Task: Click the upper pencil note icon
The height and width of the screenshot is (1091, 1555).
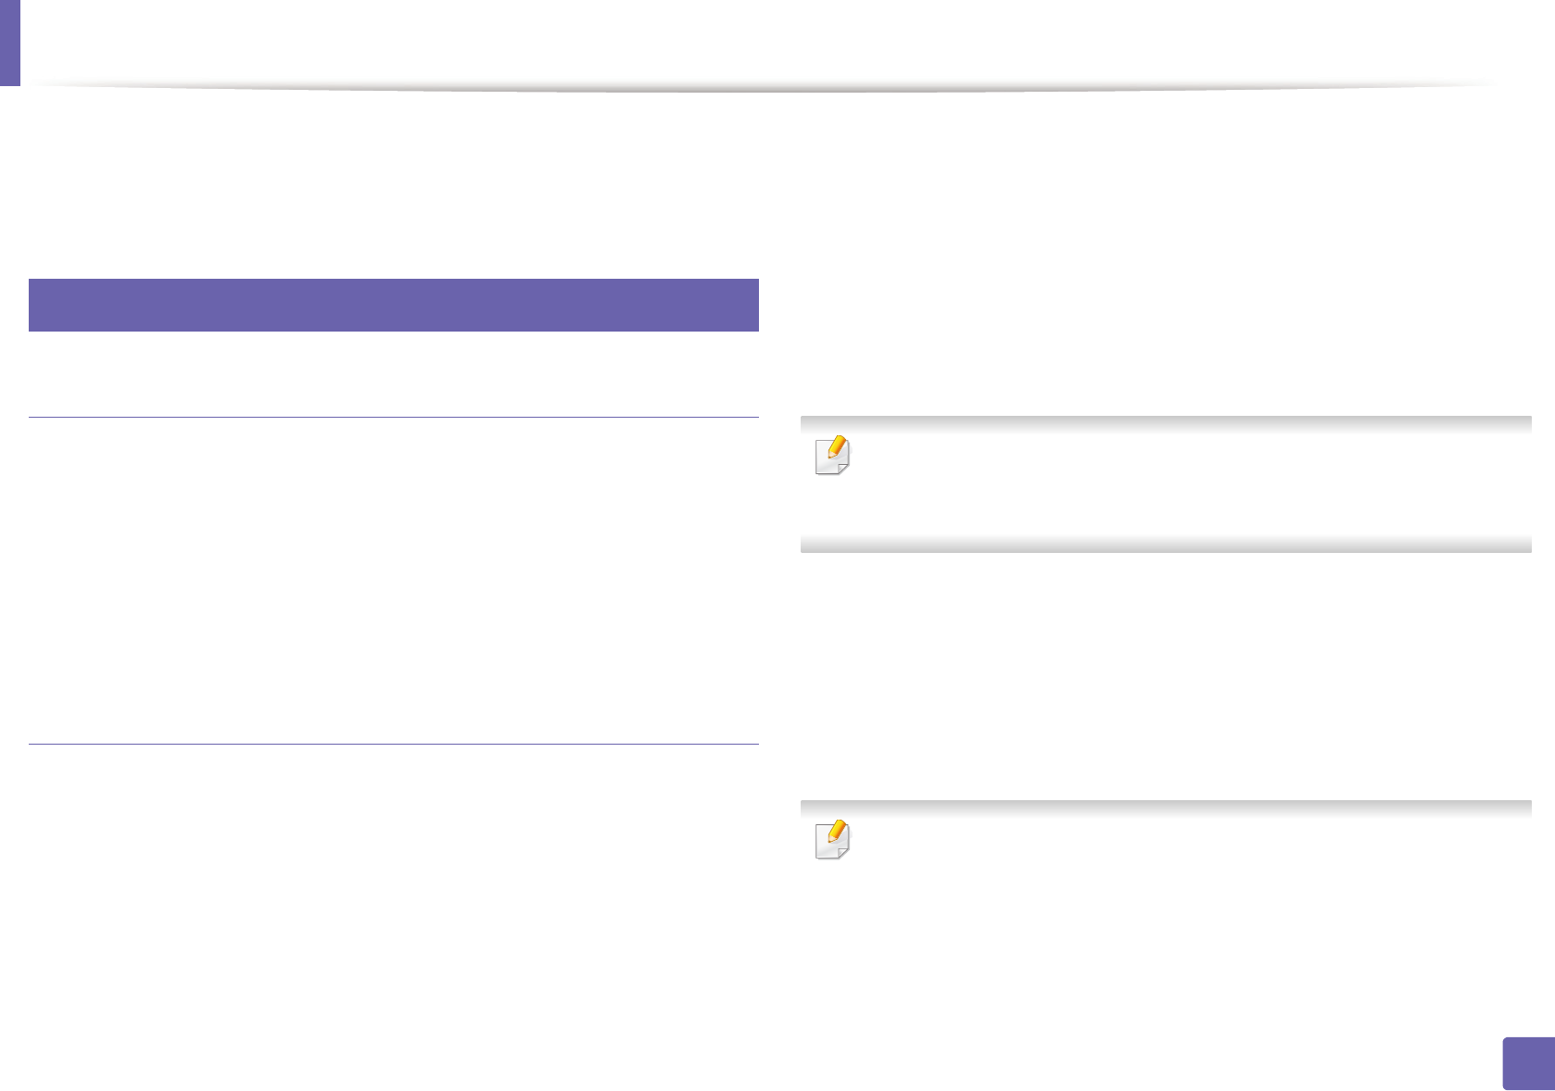Action: click(832, 456)
